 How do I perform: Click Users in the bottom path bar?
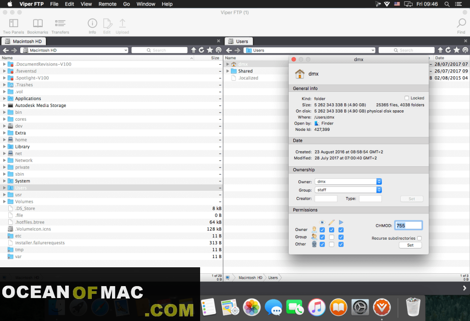[273, 278]
